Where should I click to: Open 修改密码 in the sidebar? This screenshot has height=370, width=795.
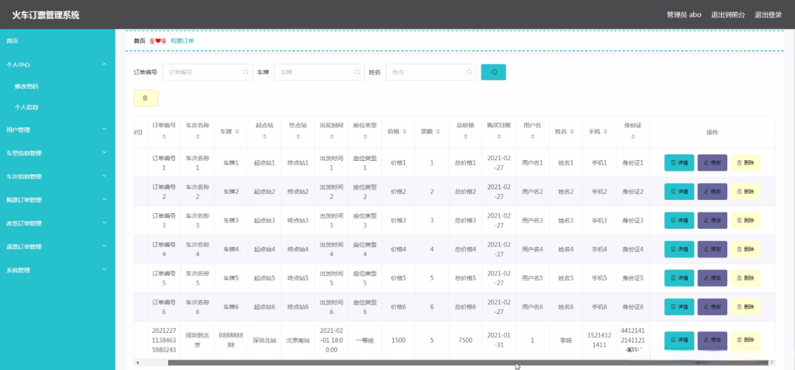click(x=27, y=86)
